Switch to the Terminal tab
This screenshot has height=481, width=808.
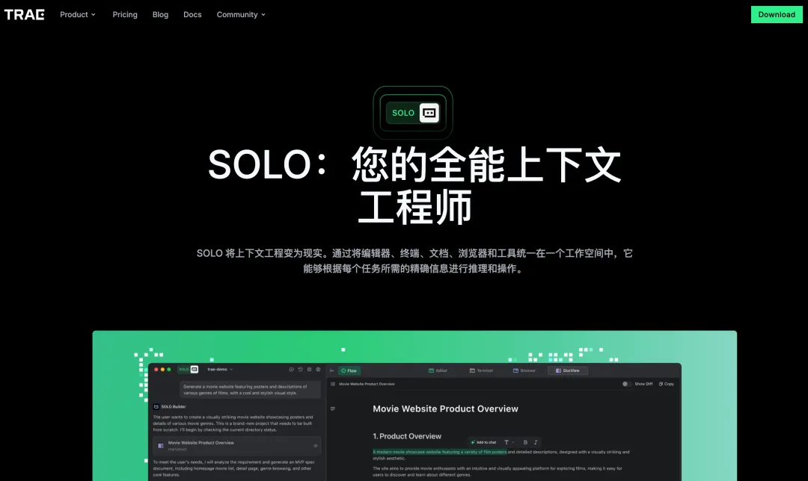482,370
